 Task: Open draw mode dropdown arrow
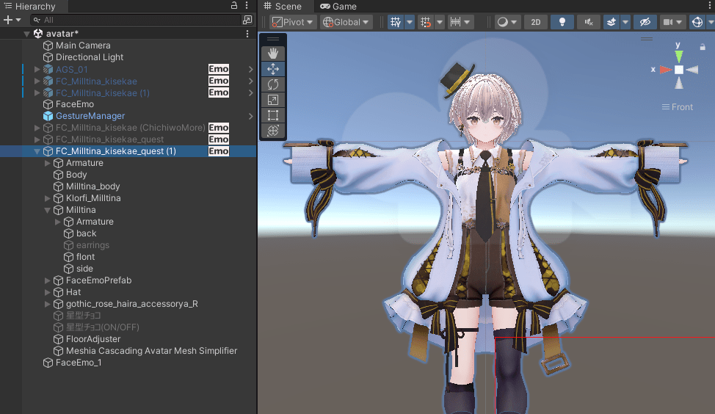click(x=514, y=22)
